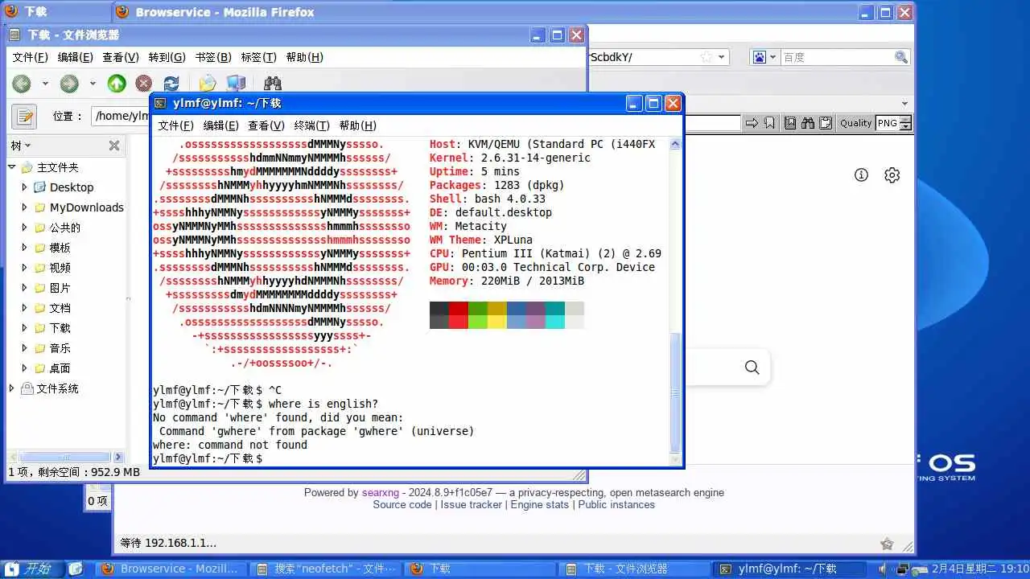Collapse 主文件夹 tree node

[x=12, y=167]
